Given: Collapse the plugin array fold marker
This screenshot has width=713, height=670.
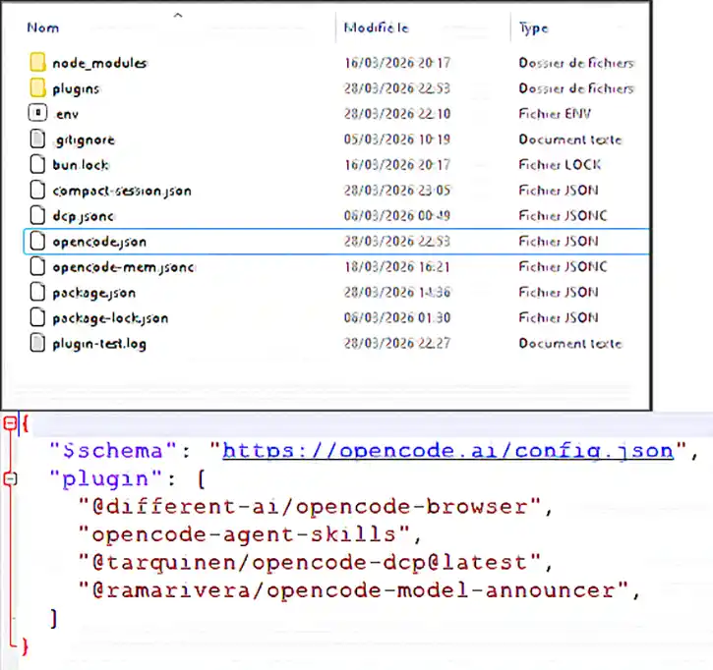Looking at the screenshot, I should click(10, 478).
